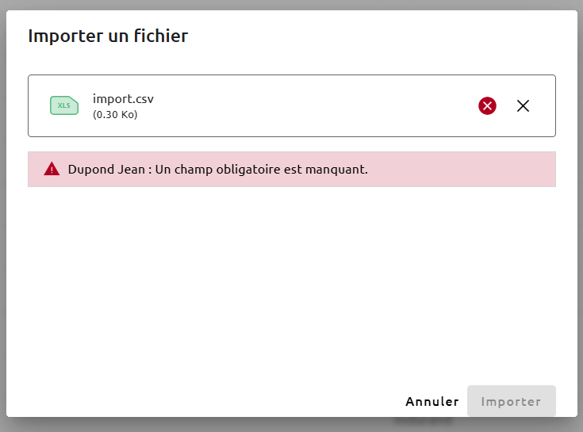This screenshot has height=432, width=583.
Task: Click the (0.30 Ko) file size text
Action: coord(115,114)
